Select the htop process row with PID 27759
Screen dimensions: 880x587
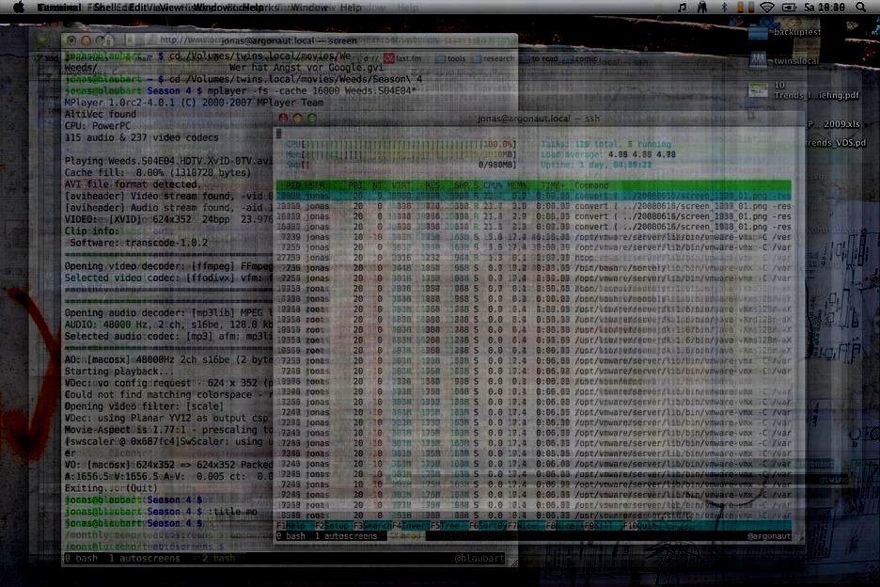coord(533,258)
